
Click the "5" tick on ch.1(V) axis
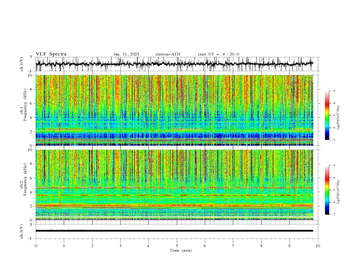point(31,57)
